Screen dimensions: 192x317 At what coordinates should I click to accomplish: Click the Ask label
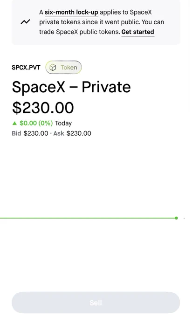click(x=59, y=133)
